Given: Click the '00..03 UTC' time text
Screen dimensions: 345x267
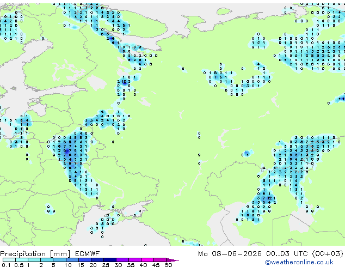Looking at the screenshot, I should pos(286,254).
